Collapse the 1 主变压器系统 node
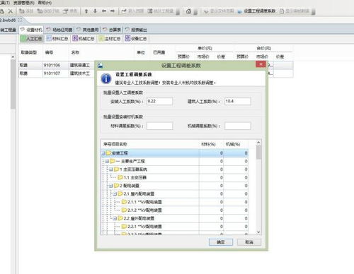This screenshot has width=354, height=274. [x=111, y=169]
